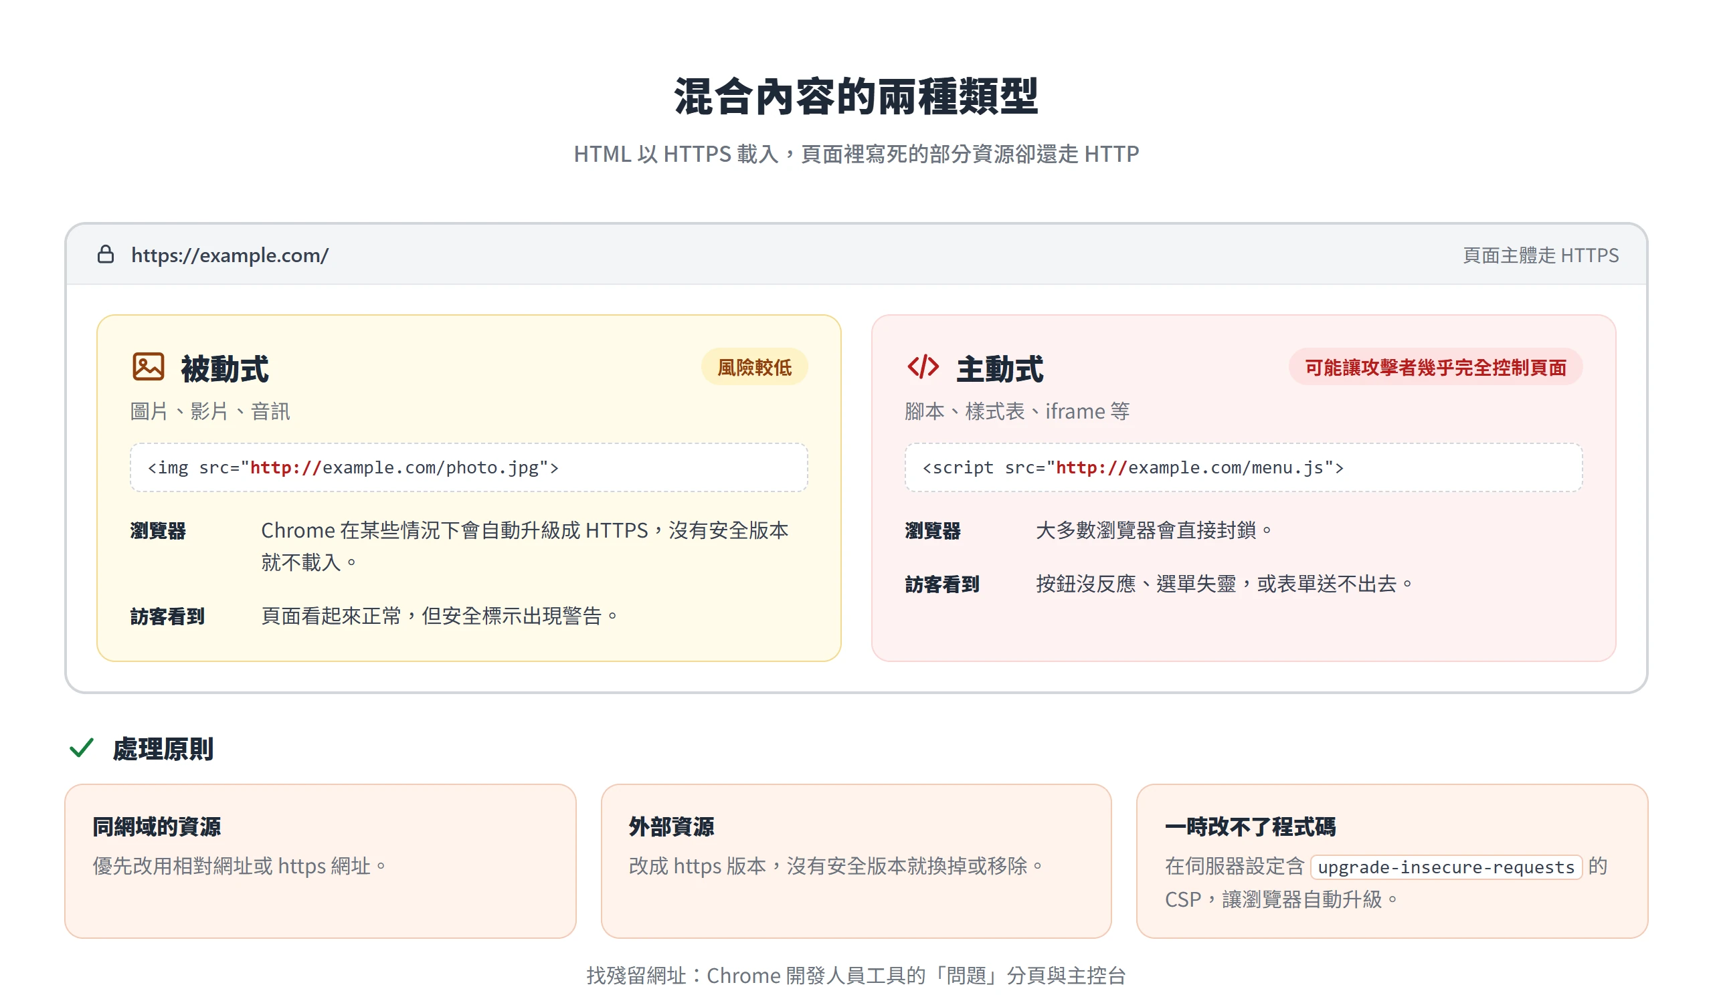Click the 處理原則 heading

163,749
